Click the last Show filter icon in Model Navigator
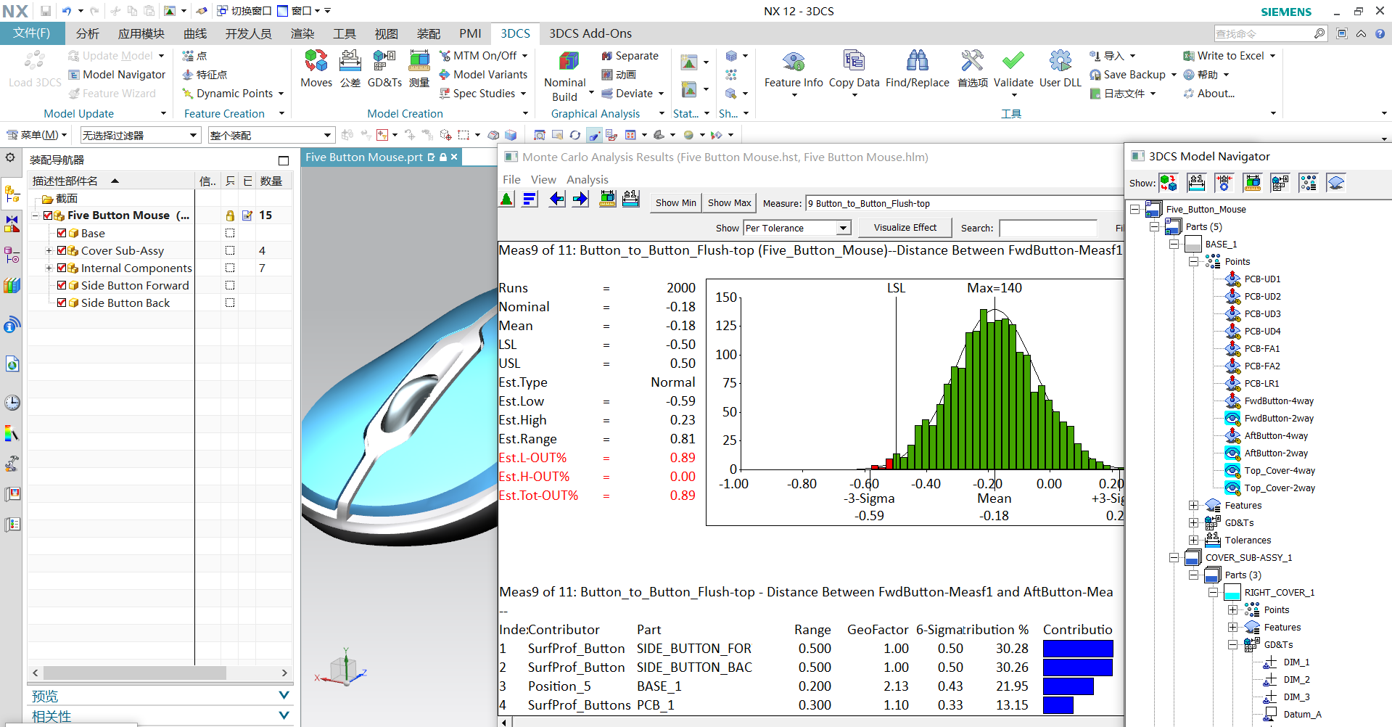Screen dimensions: 1392x727 pyautogui.click(x=1335, y=183)
